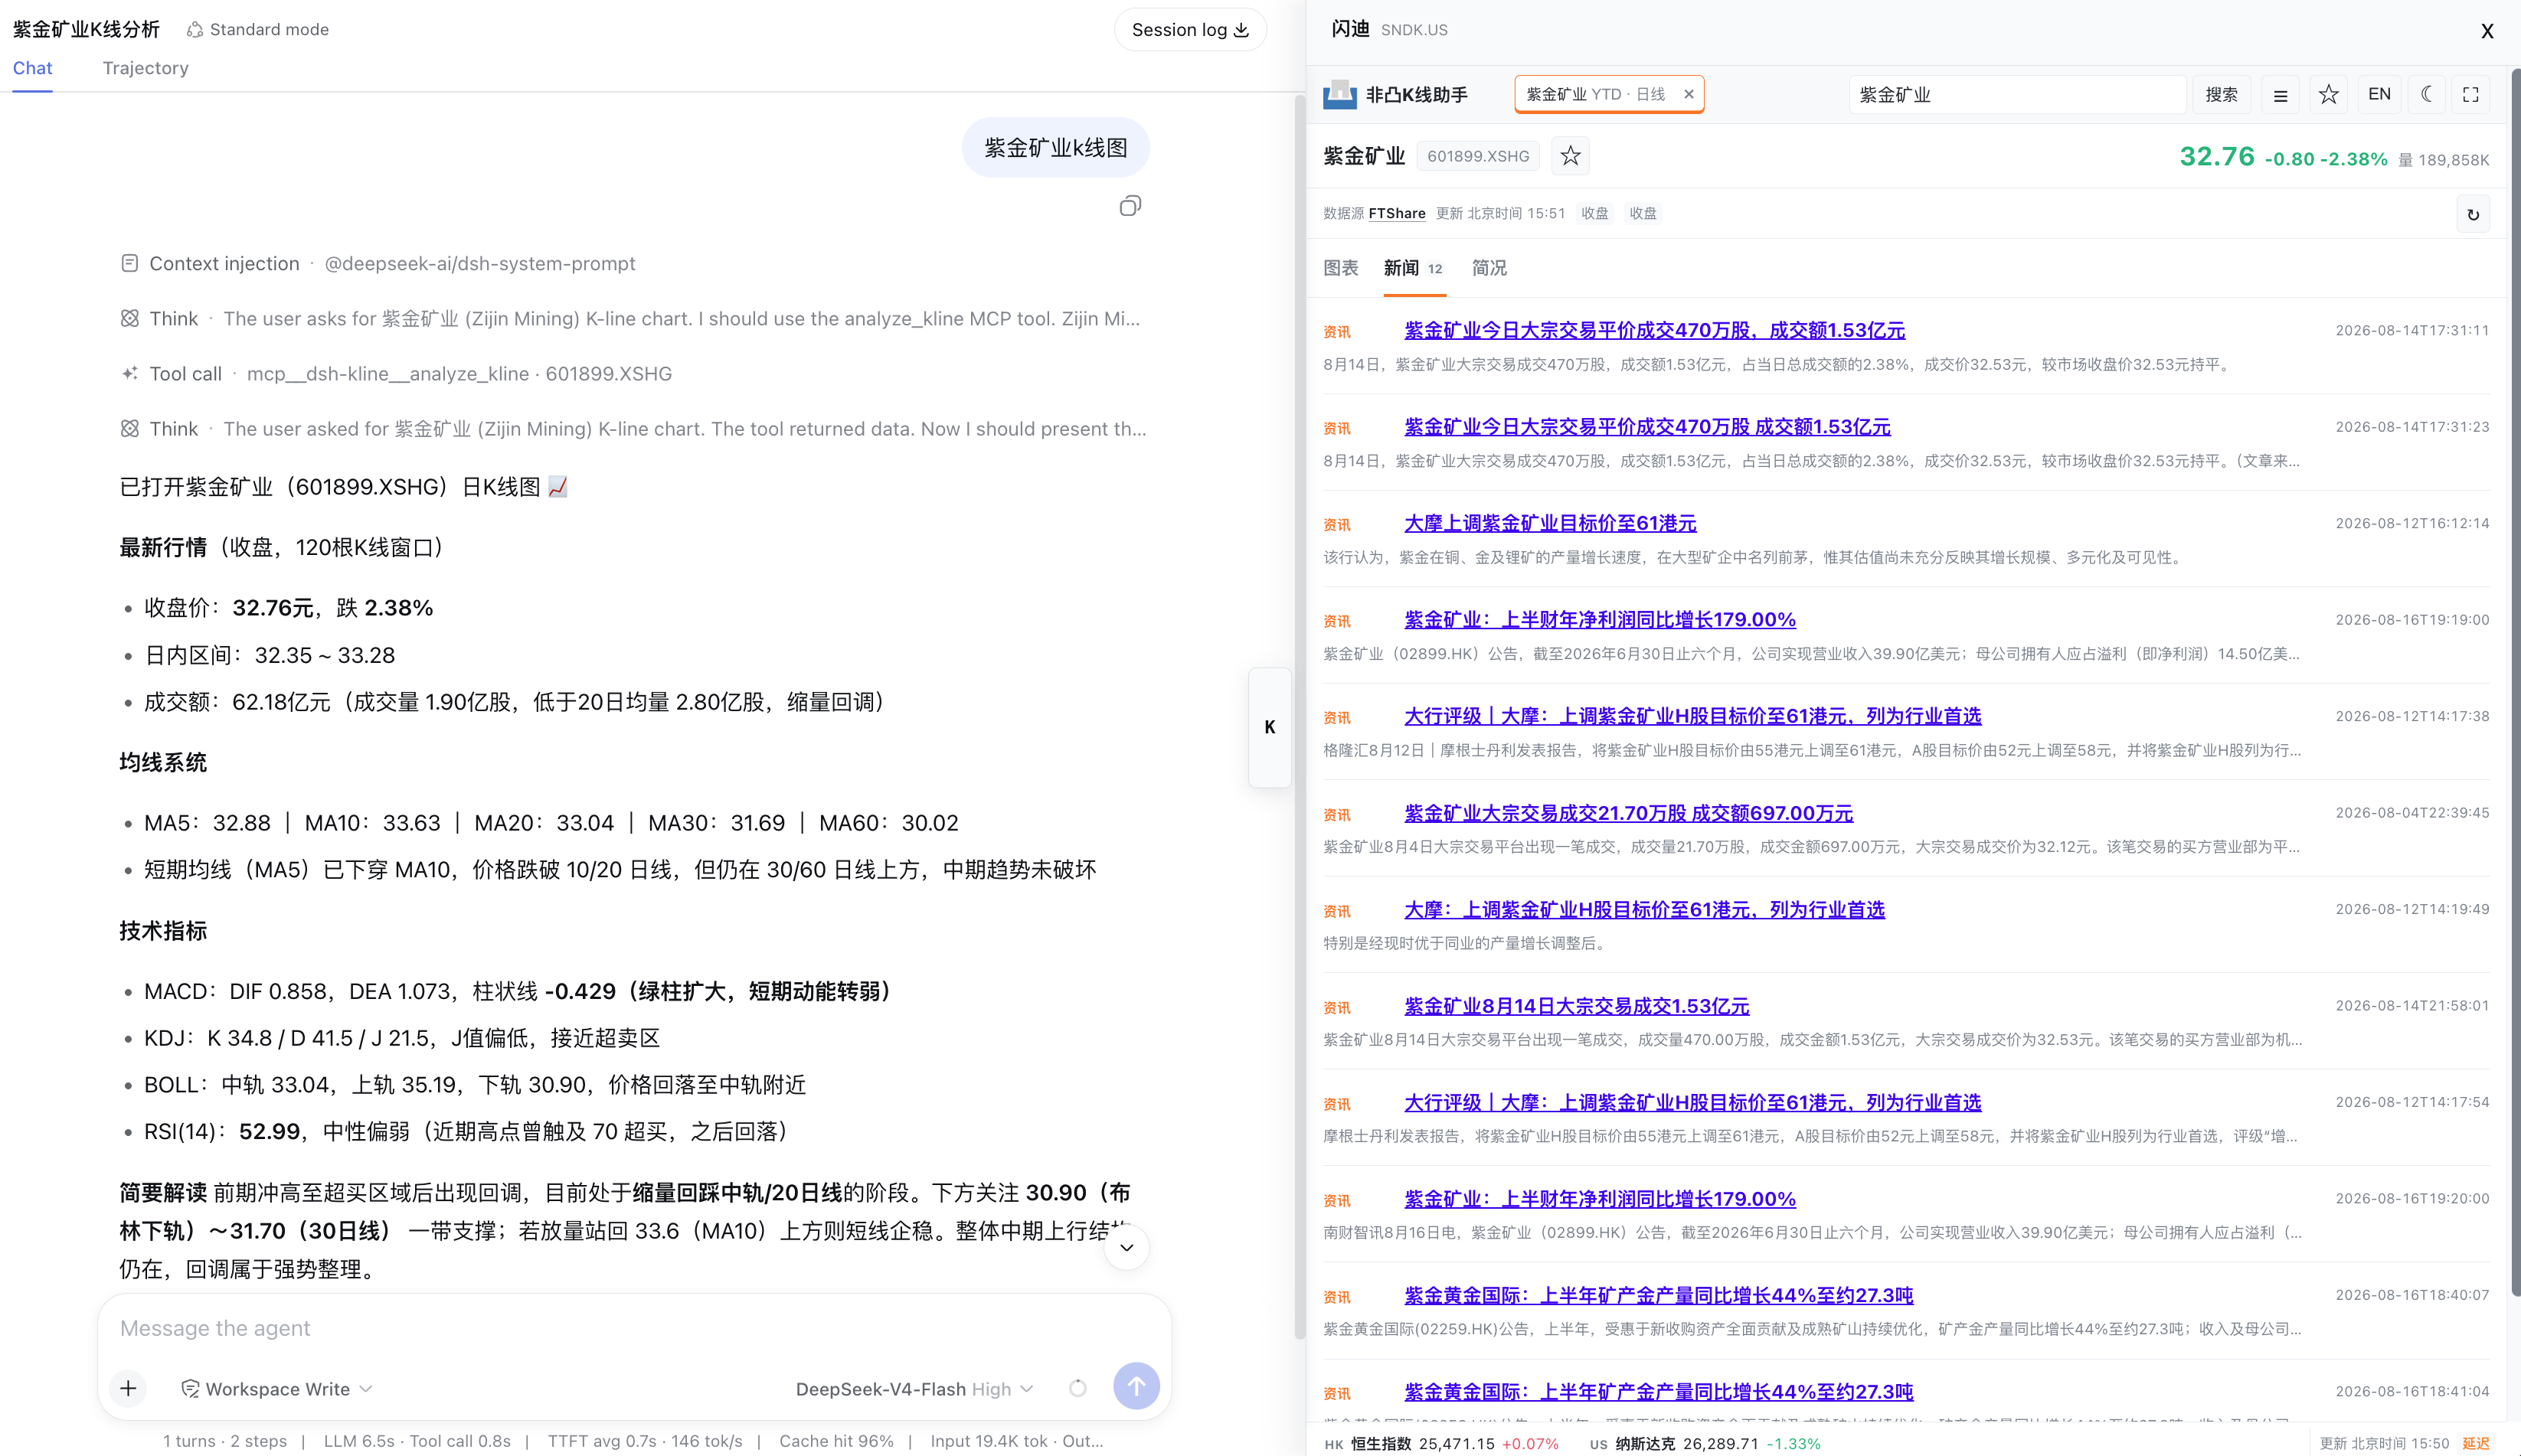2521x1456 pixels.
Task: Switch to the 新闻 tab
Action: (x=1414, y=268)
